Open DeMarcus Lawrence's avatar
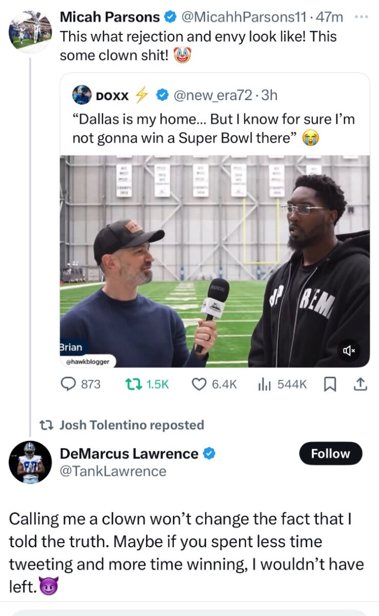Screen dimensions: 379x616 (30, 462)
